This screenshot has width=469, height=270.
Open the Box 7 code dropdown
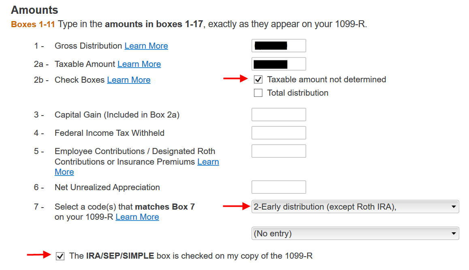coord(355,207)
